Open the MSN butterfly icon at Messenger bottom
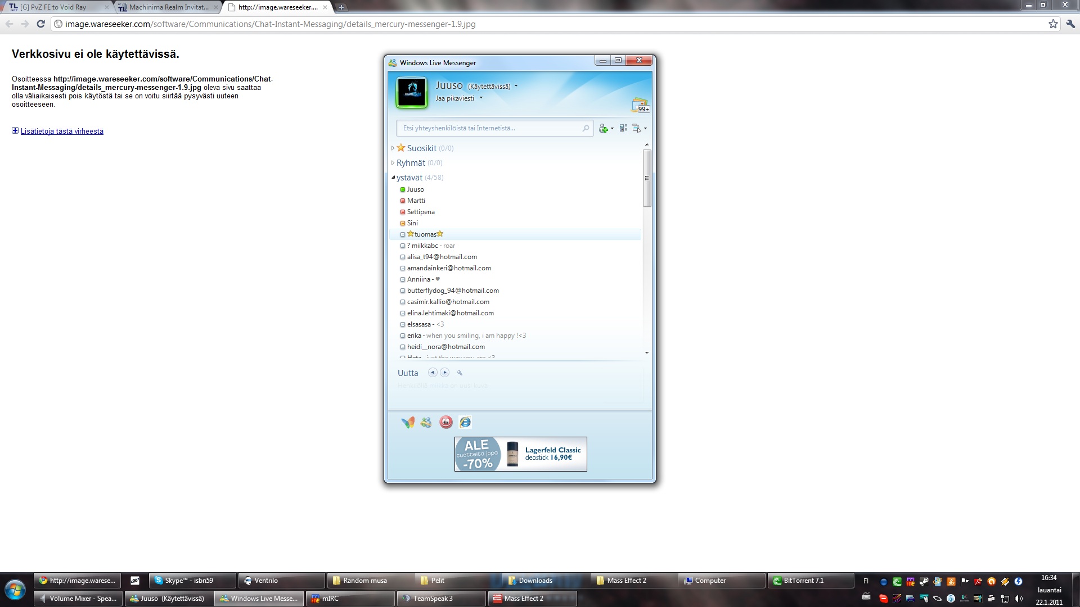The height and width of the screenshot is (607, 1080). click(x=408, y=422)
